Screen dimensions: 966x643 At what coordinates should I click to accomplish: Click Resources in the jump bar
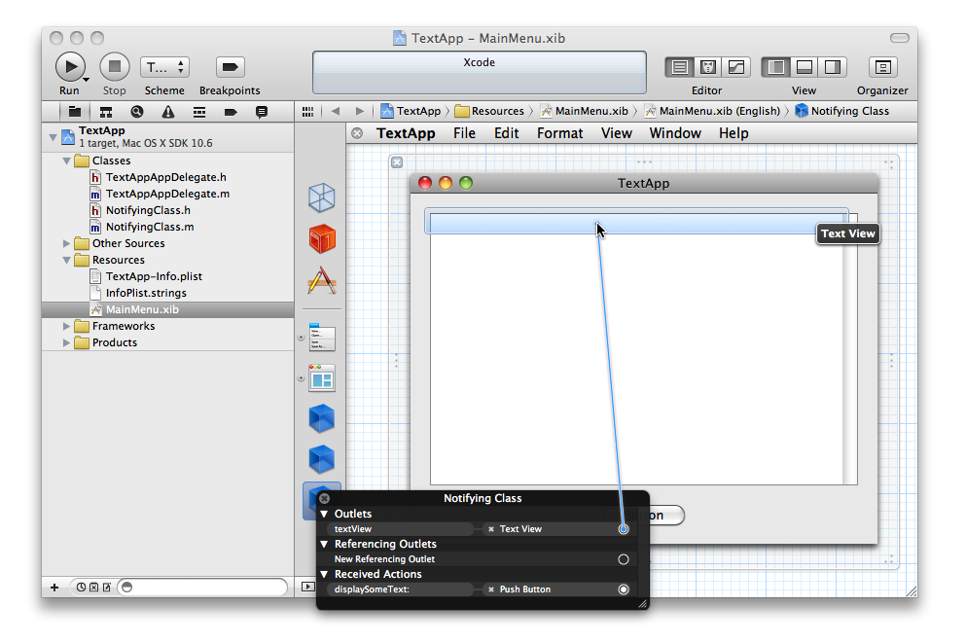[489, 111]
